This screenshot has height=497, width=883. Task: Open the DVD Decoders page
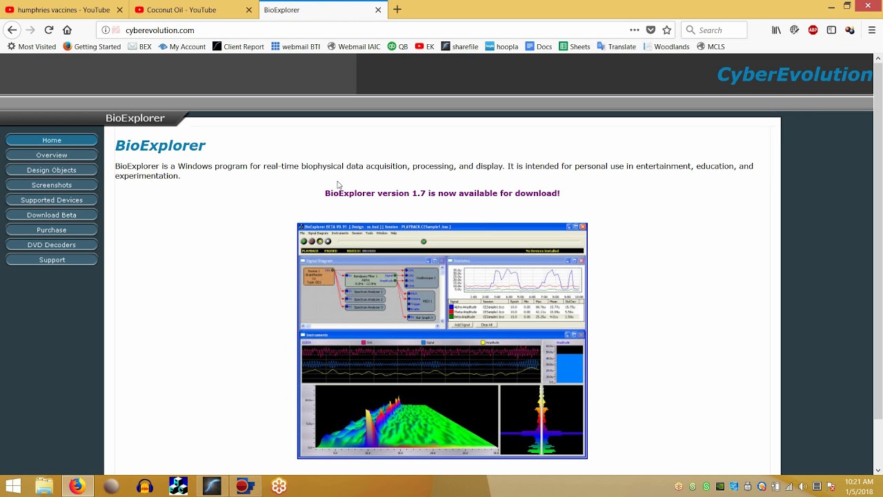(52, 245)
